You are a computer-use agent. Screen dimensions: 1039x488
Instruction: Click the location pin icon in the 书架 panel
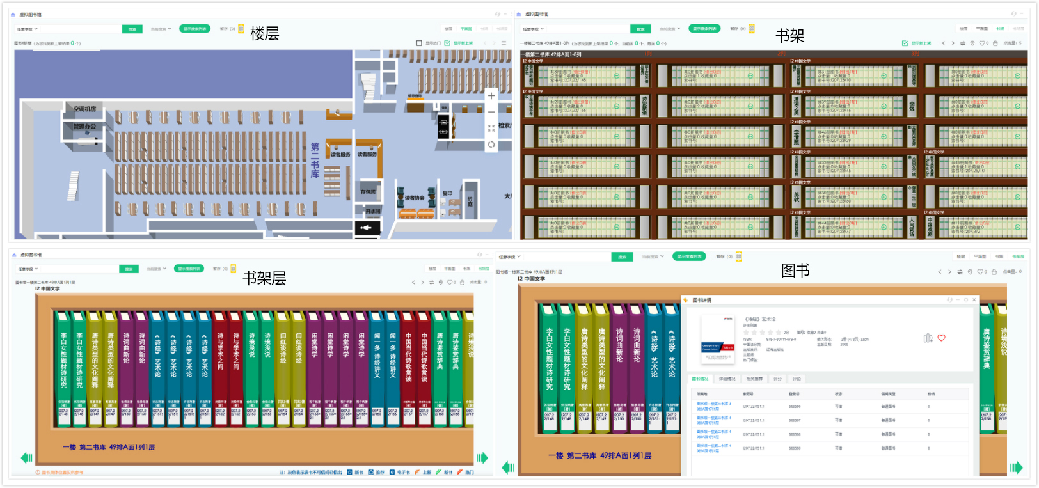tap(972, 43)
